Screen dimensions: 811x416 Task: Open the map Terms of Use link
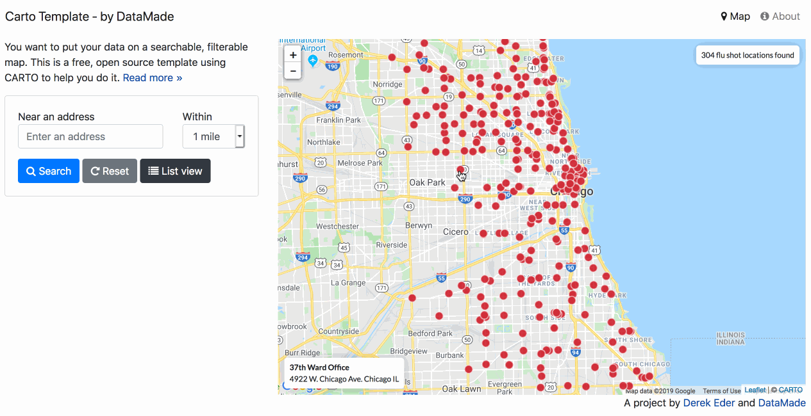(721, 391)
